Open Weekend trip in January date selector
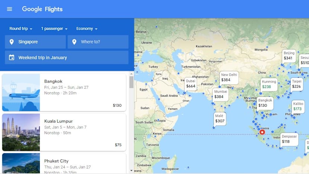Screen dimensions: 309x174 point(67,58)
